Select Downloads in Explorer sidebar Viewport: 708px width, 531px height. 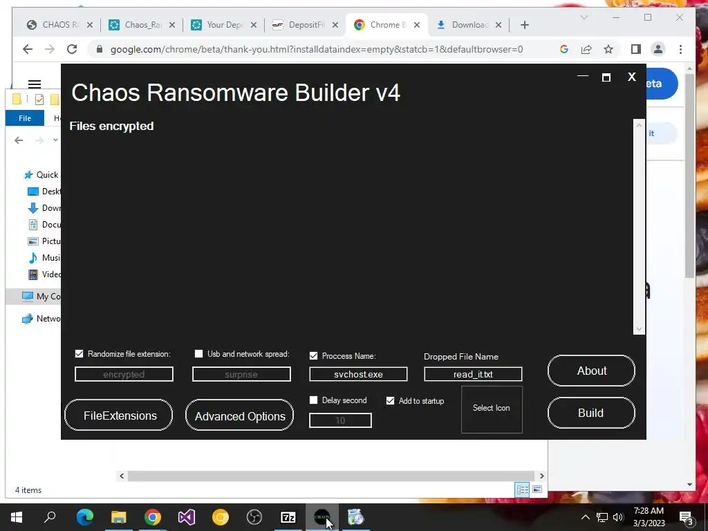(x=44, y=208)
